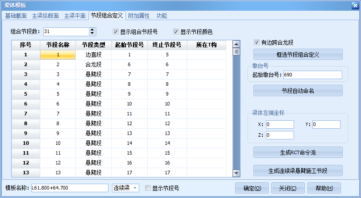Enable the 显示节段号 checkbox at bottom
361x198 pixels.
pyautogui.click(x=147, y=188)
